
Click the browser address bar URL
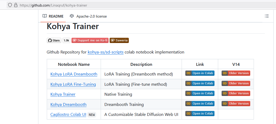53,5
